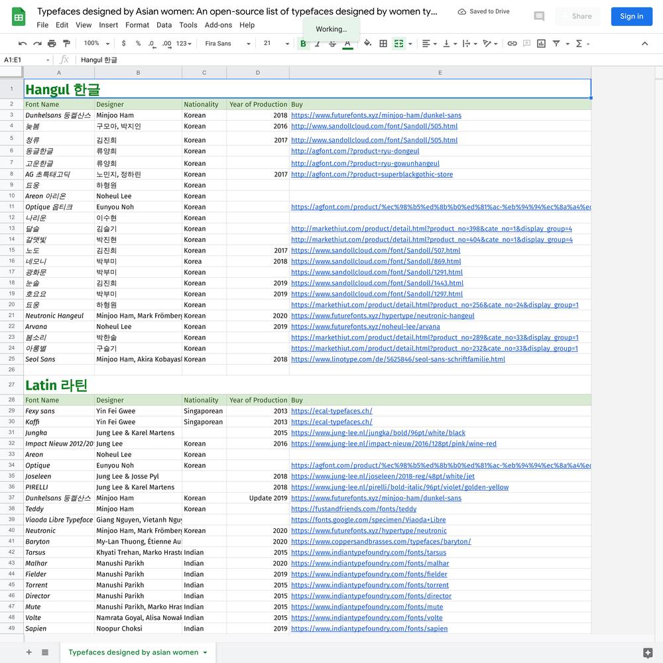This screenshot has width=663, height=663.
Task: Toggle italic formatting
Action: (318, 44)
